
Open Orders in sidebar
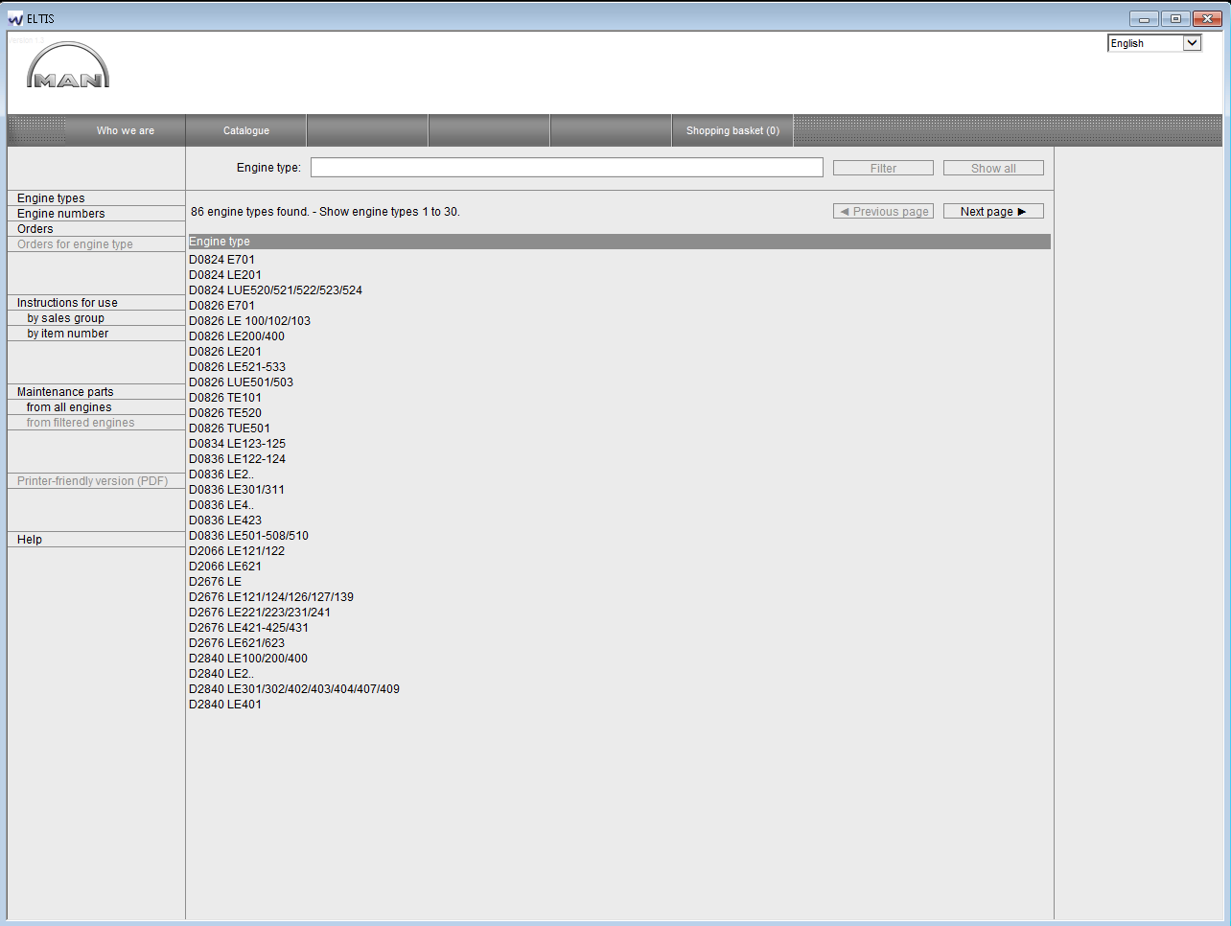(x=35, y=229)
